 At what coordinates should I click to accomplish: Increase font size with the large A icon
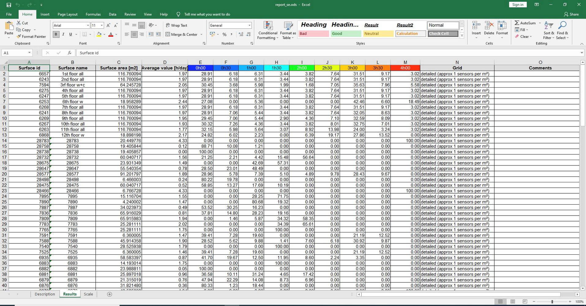(108, 25)
